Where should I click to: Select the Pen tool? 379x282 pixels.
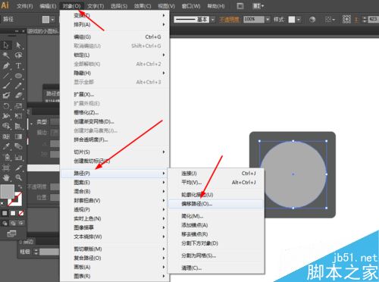tap(6, 66)
